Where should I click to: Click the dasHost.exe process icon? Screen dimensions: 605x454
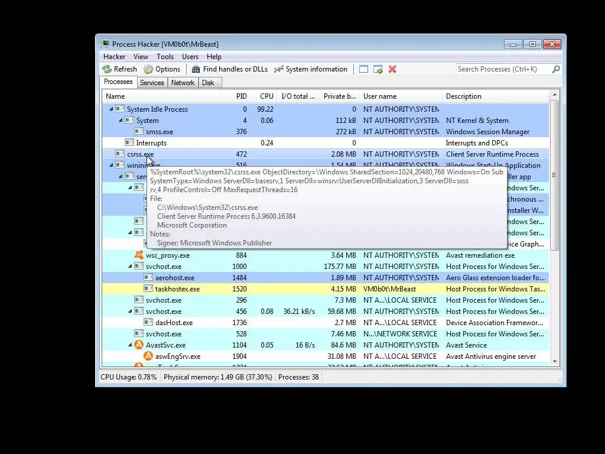(x=148, y=322)
